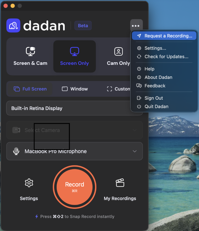Image resolution: width=199 pixels, height=231 pixels.
Task: Choose Check for Updates... menu item
Action: pos(164,57)
